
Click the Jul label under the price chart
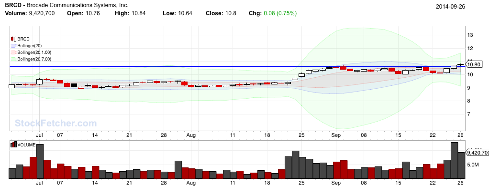pyautogui.click(x=39, y=135)
